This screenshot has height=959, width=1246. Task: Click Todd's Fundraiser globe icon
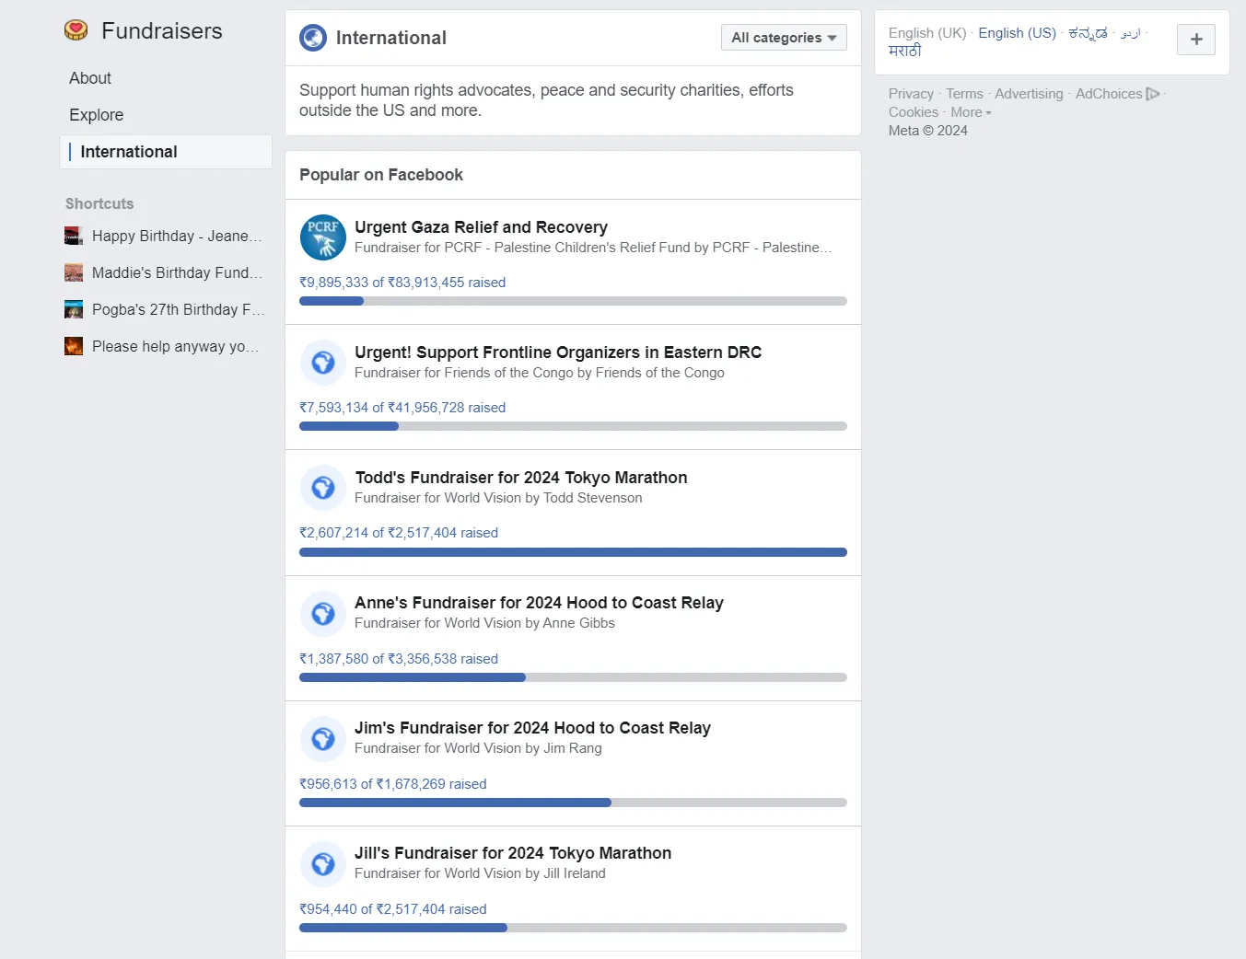tap(323, 488)
